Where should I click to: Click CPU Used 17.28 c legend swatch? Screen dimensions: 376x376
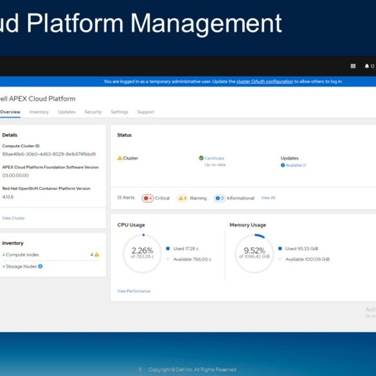168,249
